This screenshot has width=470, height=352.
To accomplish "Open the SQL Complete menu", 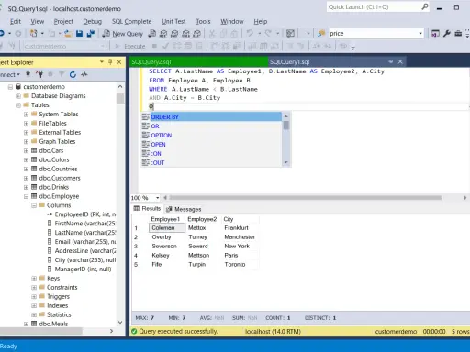I will 131,21.
